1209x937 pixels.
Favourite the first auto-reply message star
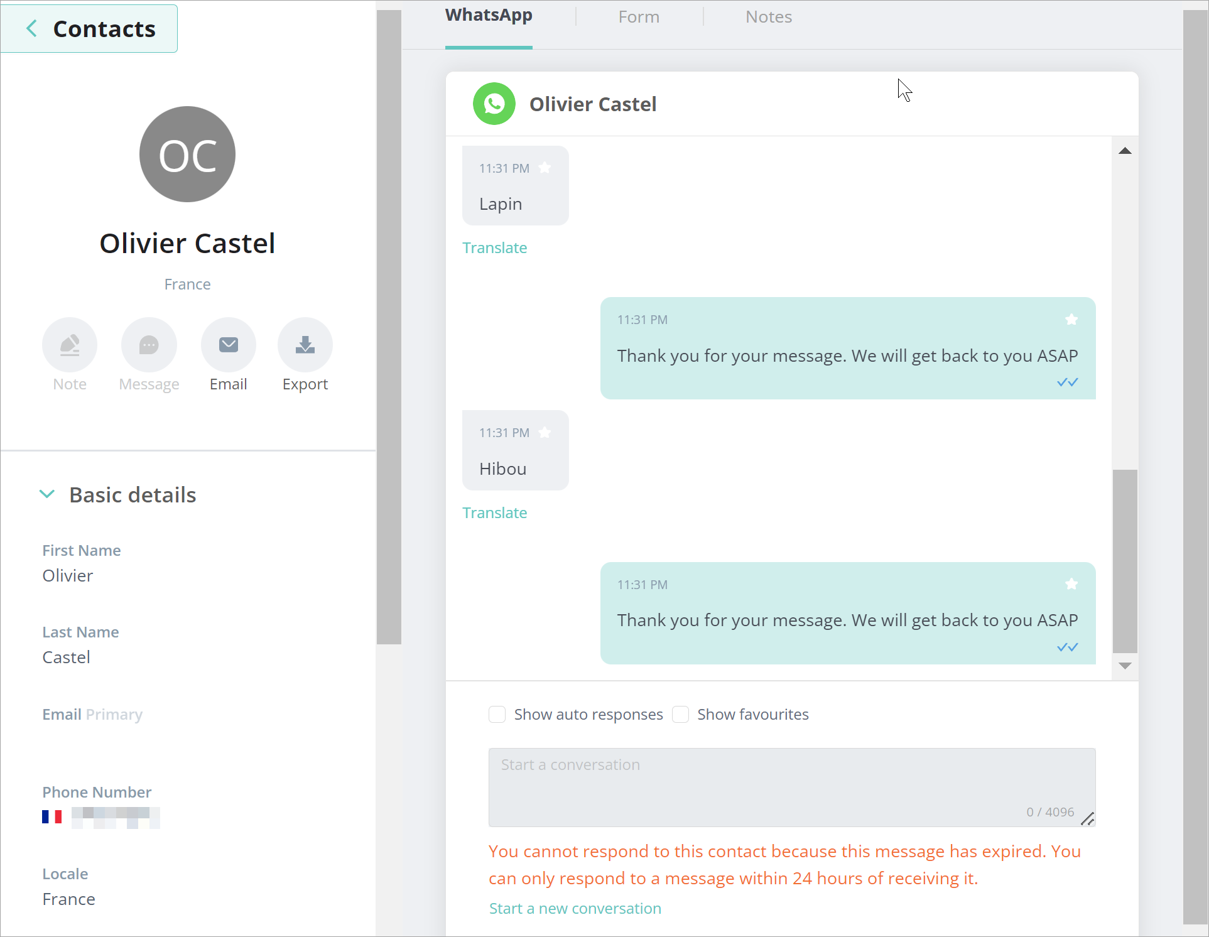pyautogui.click(x=1071, y=320)
